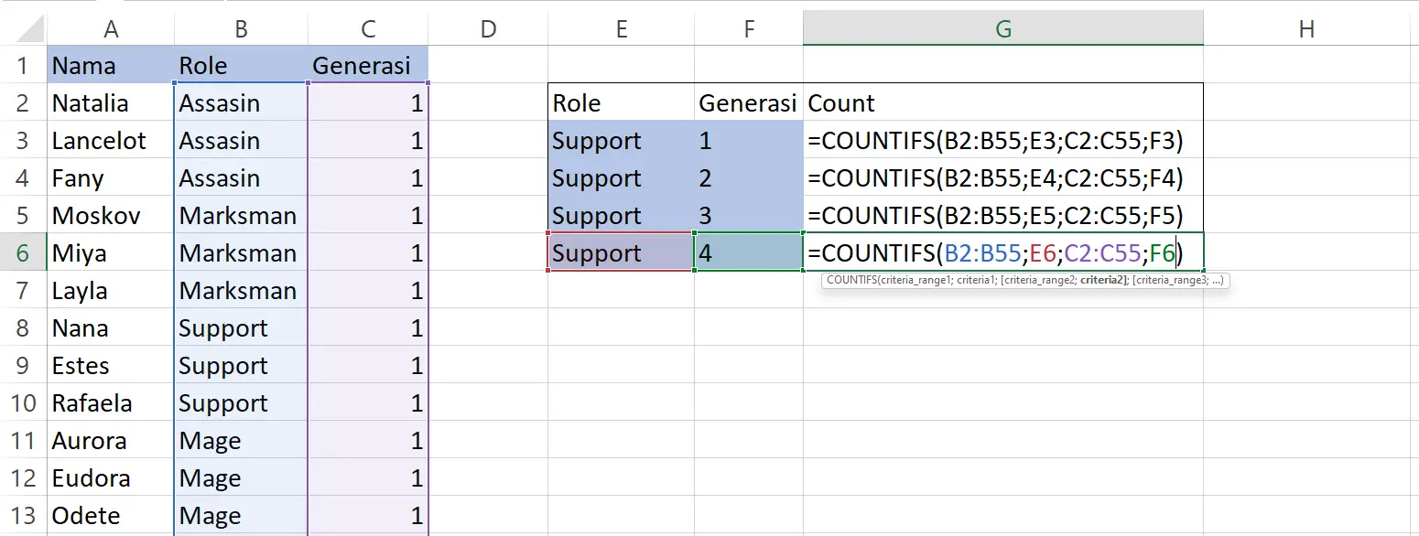This screenshot has height=536, width=1419.
Task: Select the "Estes" name cell
Action: (110, 366)
